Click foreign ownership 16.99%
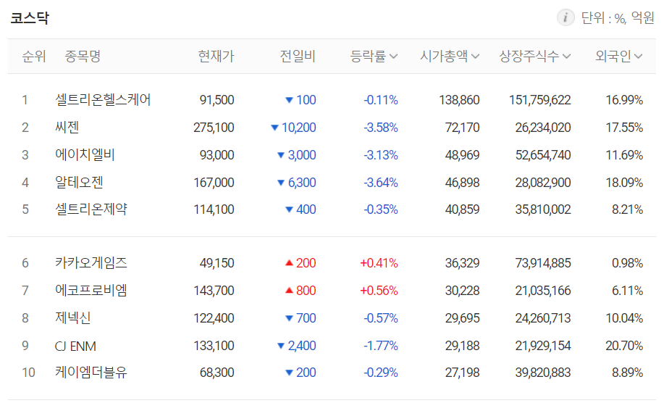 (x=625, y=100)
